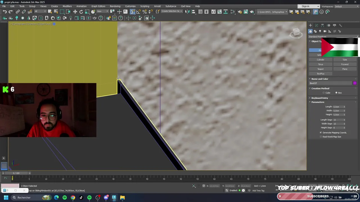The width and height of the screenshot is (360, 202).
Task: Click the Render Production teapot icon
Action: tap(252, 12)
